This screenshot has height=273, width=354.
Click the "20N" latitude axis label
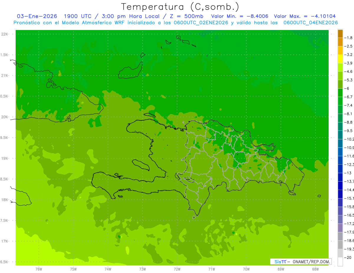[x=5, y=117]
